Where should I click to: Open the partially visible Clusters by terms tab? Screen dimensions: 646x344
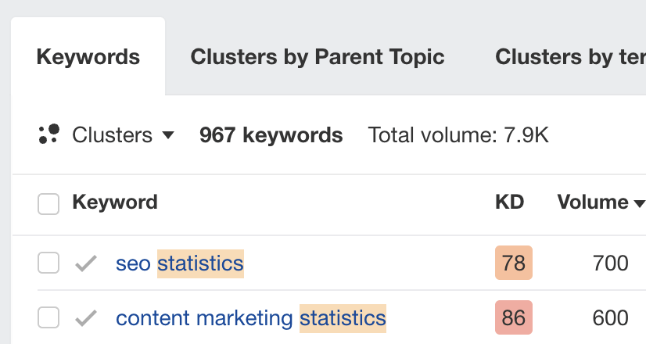tap(570, 57)
